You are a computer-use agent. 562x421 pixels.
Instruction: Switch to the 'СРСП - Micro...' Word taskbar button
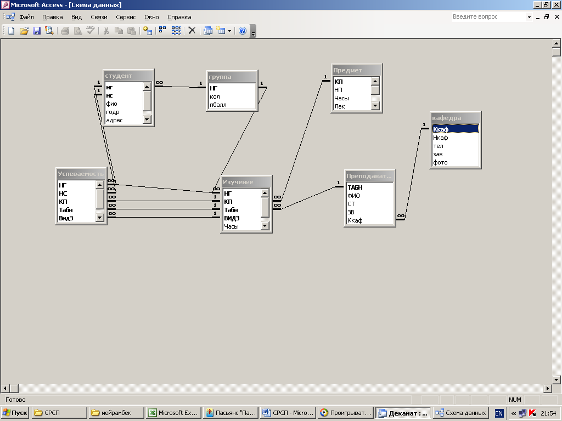coord(288,413)
